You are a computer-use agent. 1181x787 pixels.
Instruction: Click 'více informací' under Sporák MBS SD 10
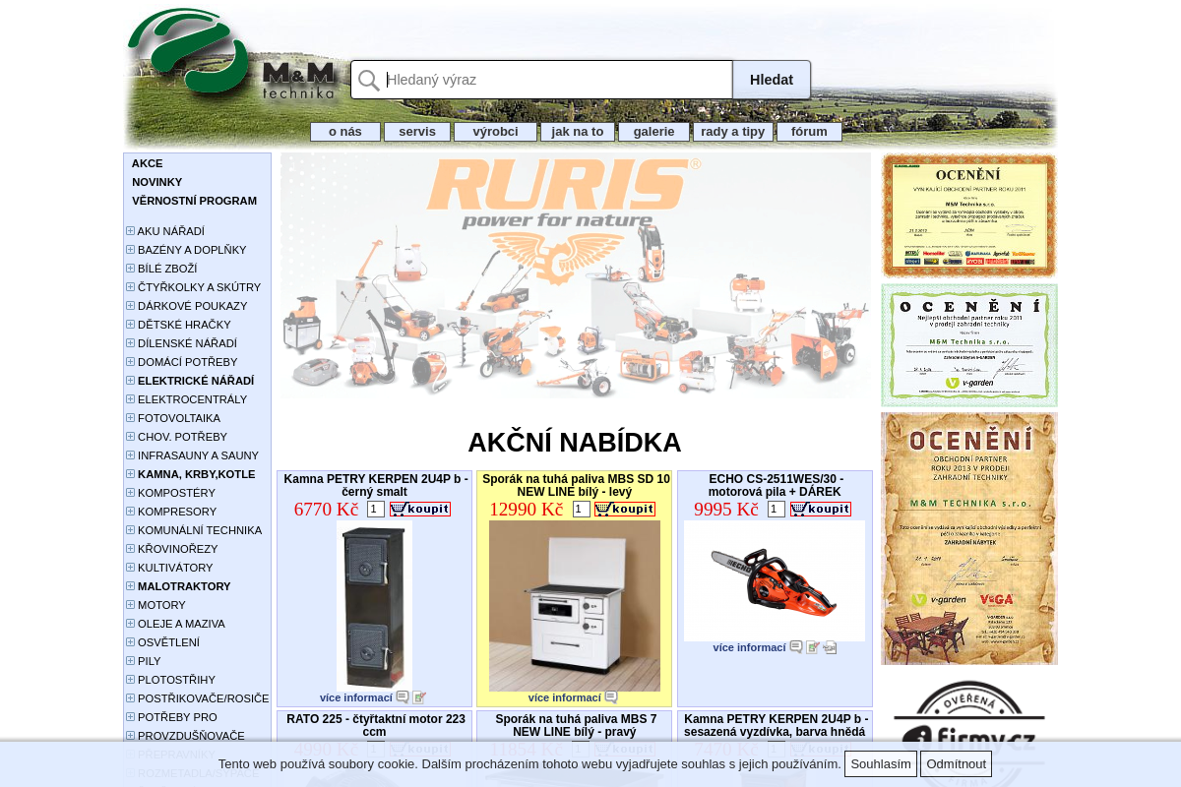[x=565, y=697]
